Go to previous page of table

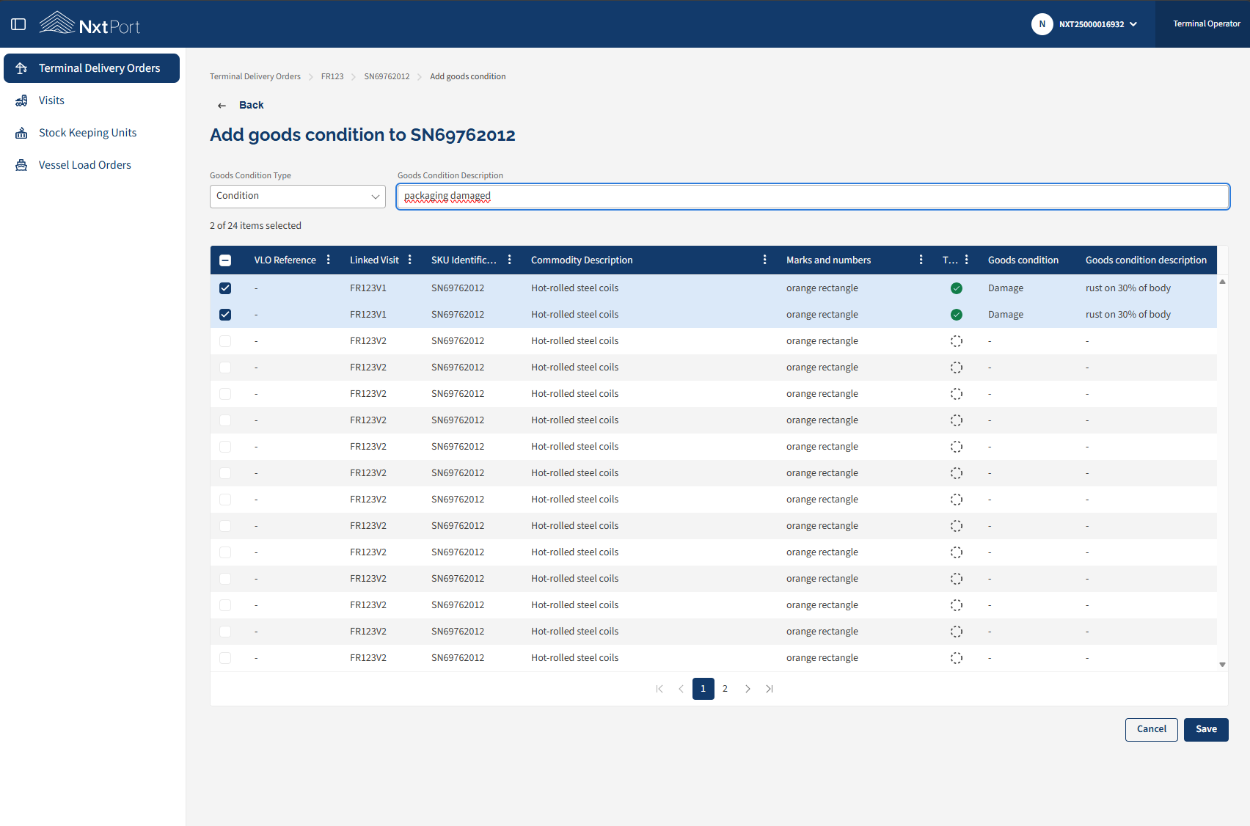click(x=681, y=689)
